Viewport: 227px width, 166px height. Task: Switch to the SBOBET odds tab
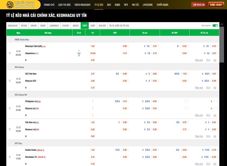[75, 26]
